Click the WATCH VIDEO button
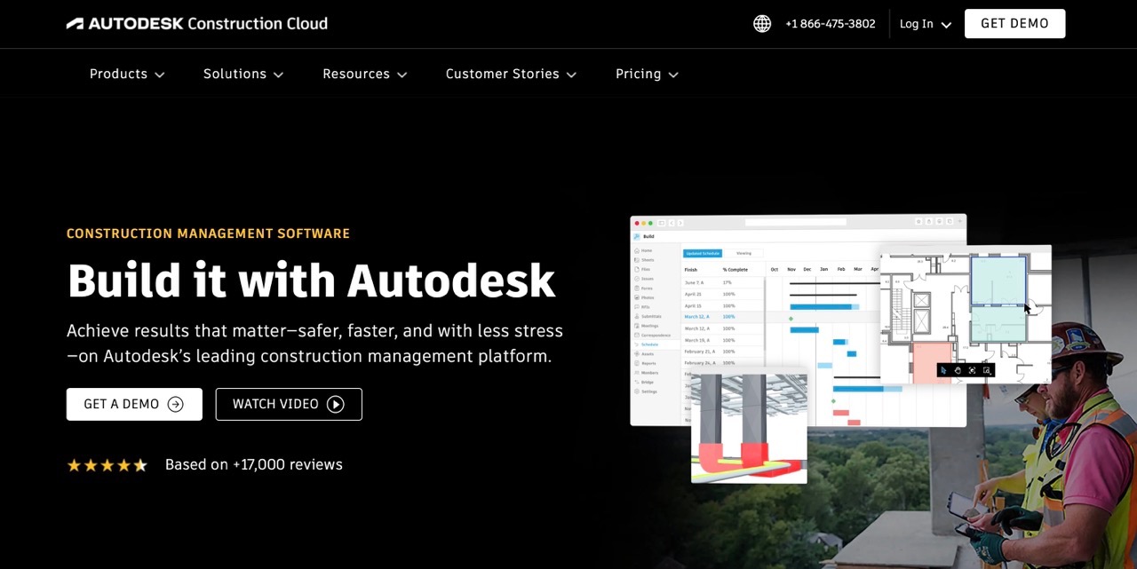Image resolution: width=1137 pixels, height=569 pixels. (288, 404)
